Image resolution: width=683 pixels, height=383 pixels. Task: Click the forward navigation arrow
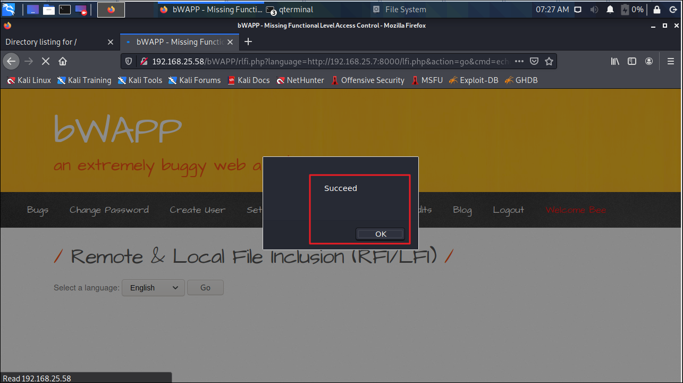point(29,62)
